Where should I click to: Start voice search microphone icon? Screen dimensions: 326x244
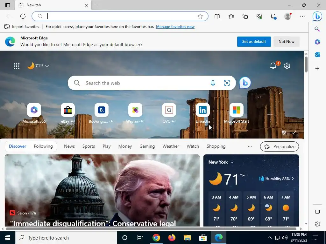pyautogui.click(x=213, y=83)
